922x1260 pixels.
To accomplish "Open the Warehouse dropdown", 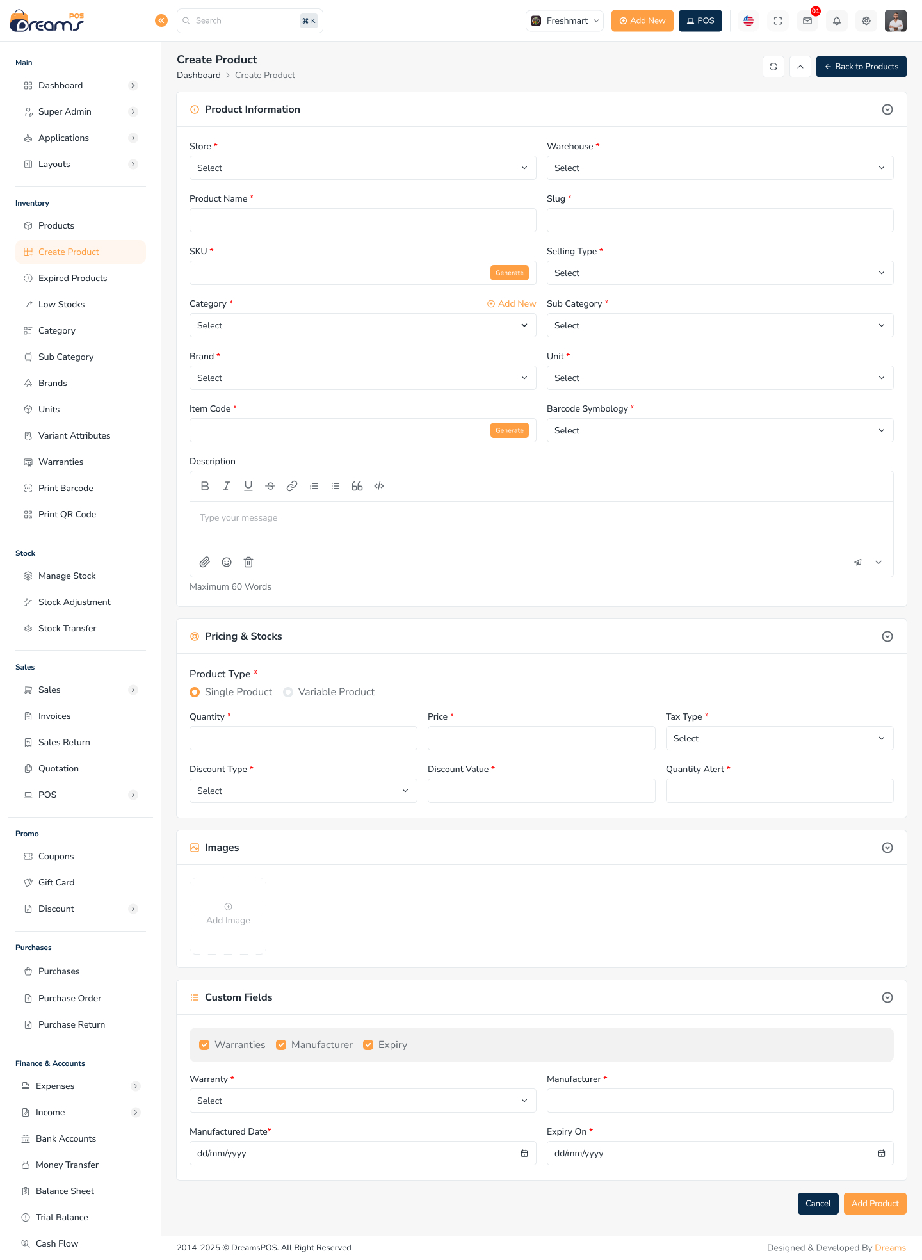I will pos(720,168).
